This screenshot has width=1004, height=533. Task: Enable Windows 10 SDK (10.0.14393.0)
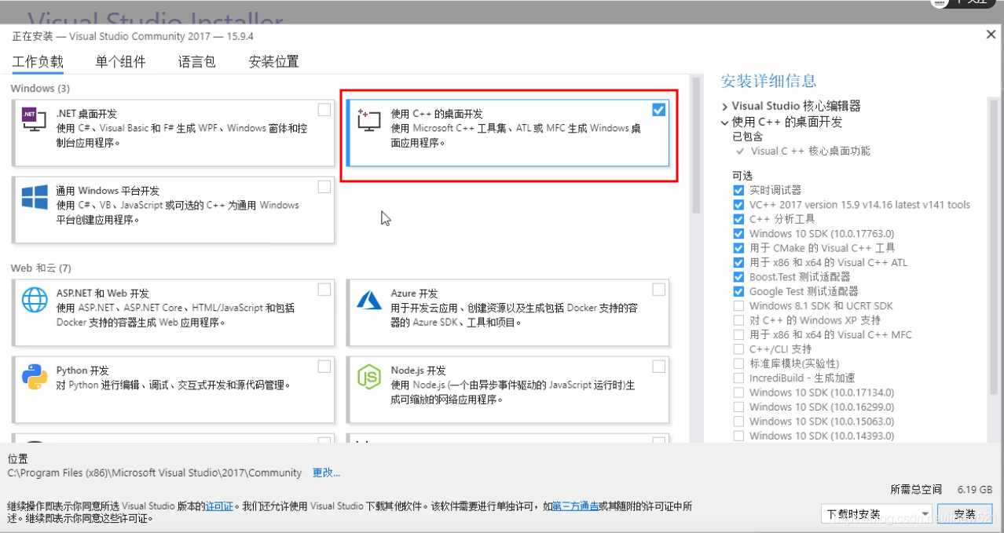(x=738, y=436)
